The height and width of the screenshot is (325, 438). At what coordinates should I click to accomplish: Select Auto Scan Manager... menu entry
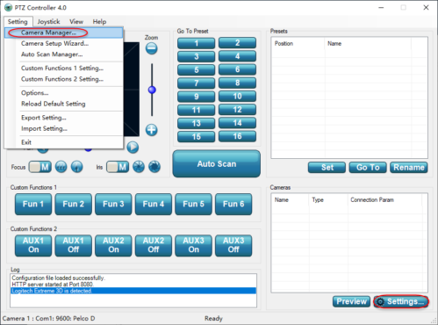(64, 54)
